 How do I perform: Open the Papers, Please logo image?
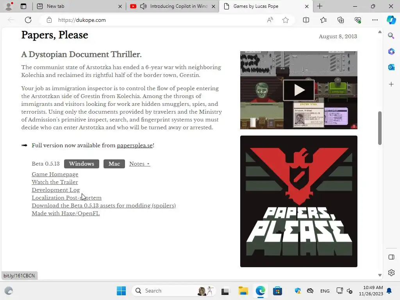(x=299, y=201)
